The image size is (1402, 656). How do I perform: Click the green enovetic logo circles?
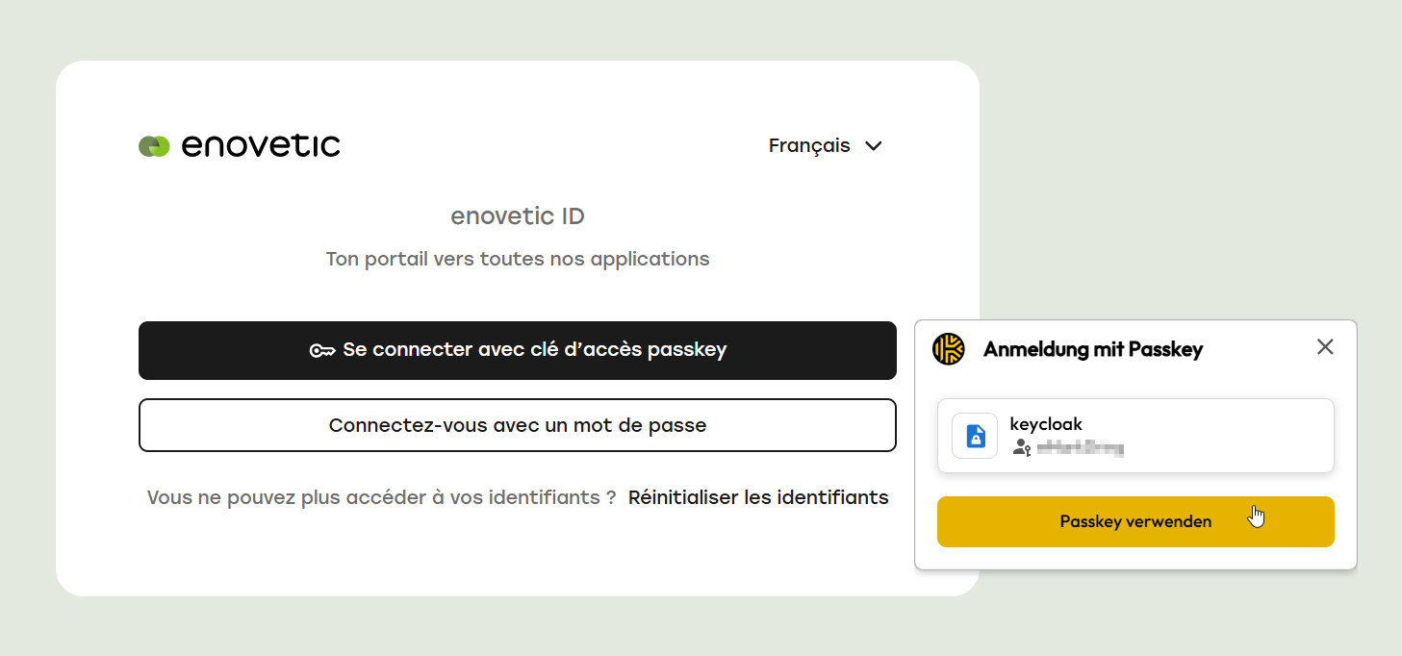154,146
